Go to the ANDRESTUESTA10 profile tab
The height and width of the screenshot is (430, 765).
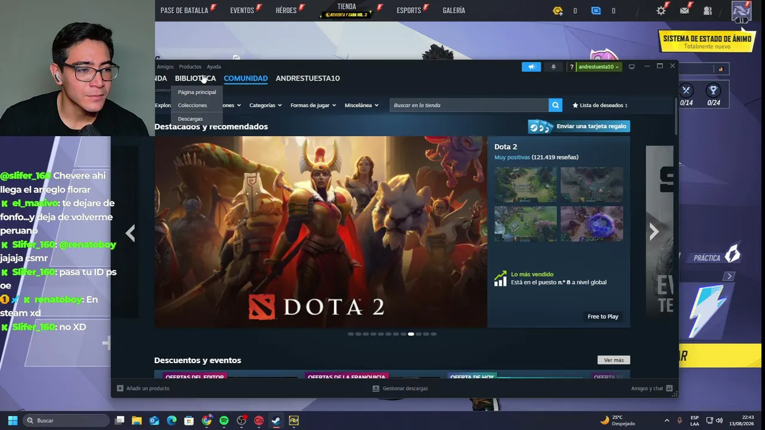point(308,78)
